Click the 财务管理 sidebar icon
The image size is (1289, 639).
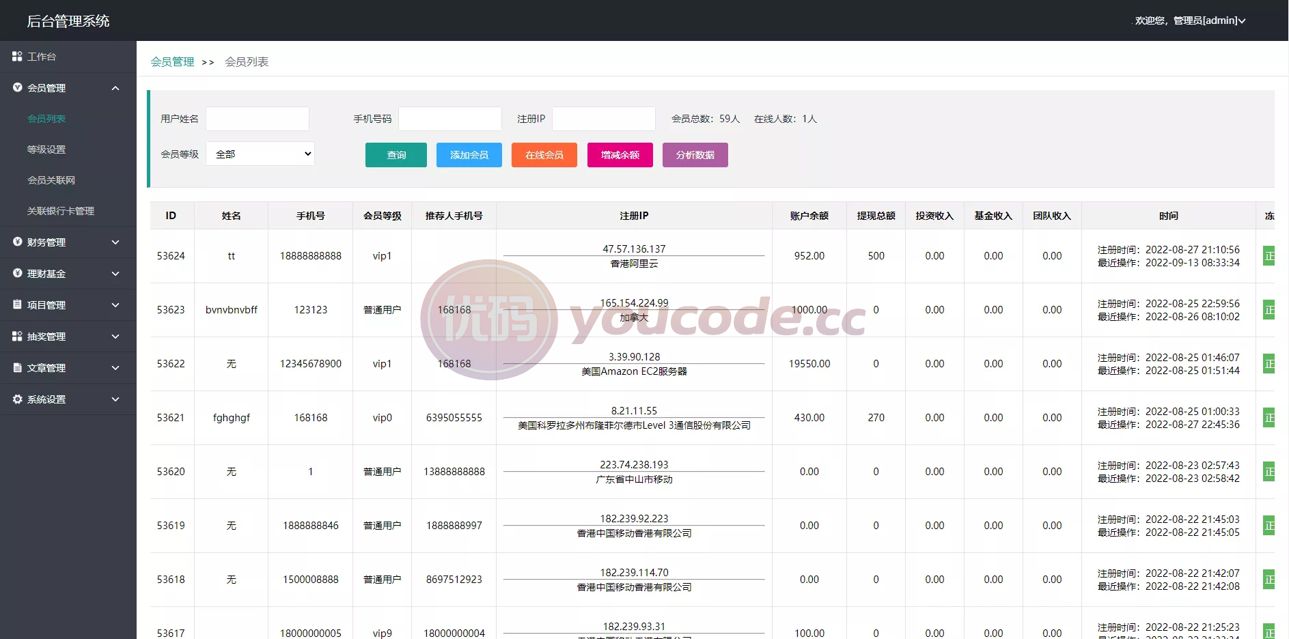pos(17,242)
